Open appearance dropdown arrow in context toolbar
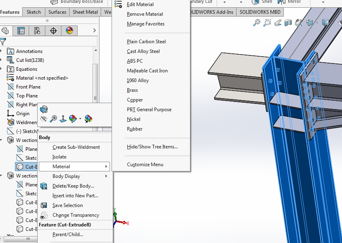Screen dimensions: 342x243 coord(80,119)
